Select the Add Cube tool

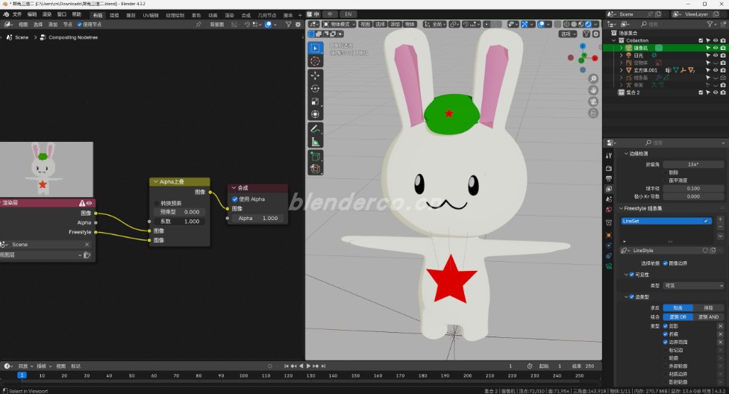315,156
